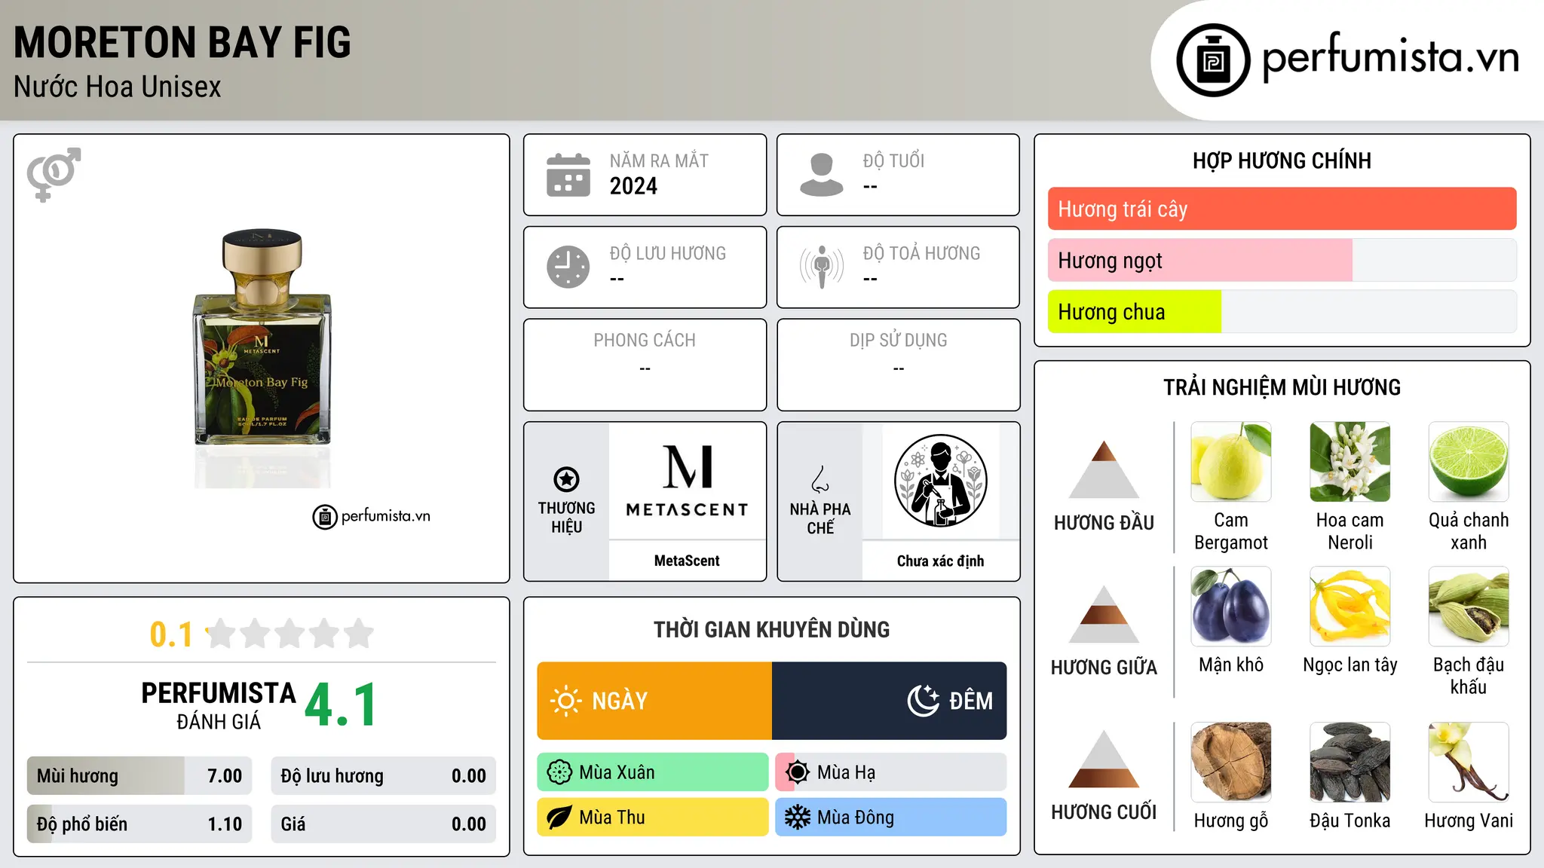The image size is (1544, 868).
Task: Click the sun icon for Mùa Hạ
Action: point(798,772)
